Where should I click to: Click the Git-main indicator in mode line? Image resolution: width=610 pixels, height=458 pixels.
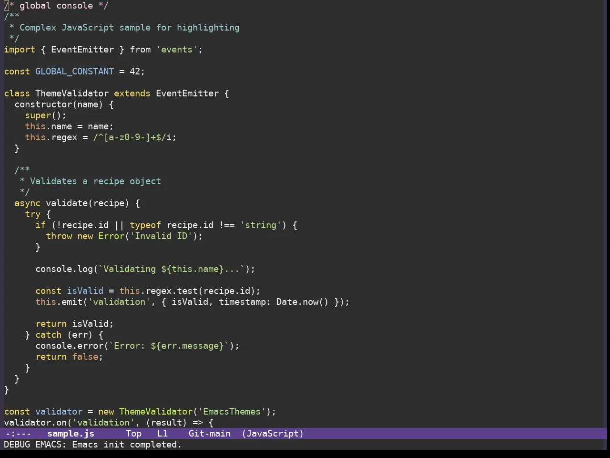tap(210, 434)
